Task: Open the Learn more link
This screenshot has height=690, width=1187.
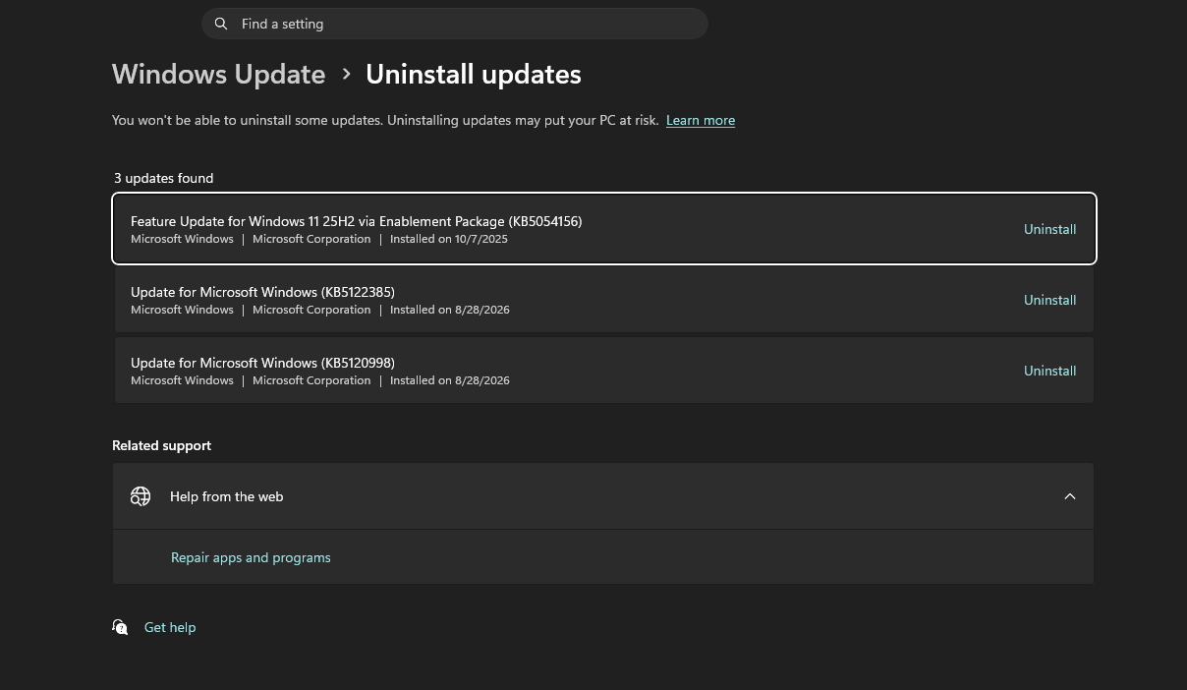Action: (x=701, y=120)
